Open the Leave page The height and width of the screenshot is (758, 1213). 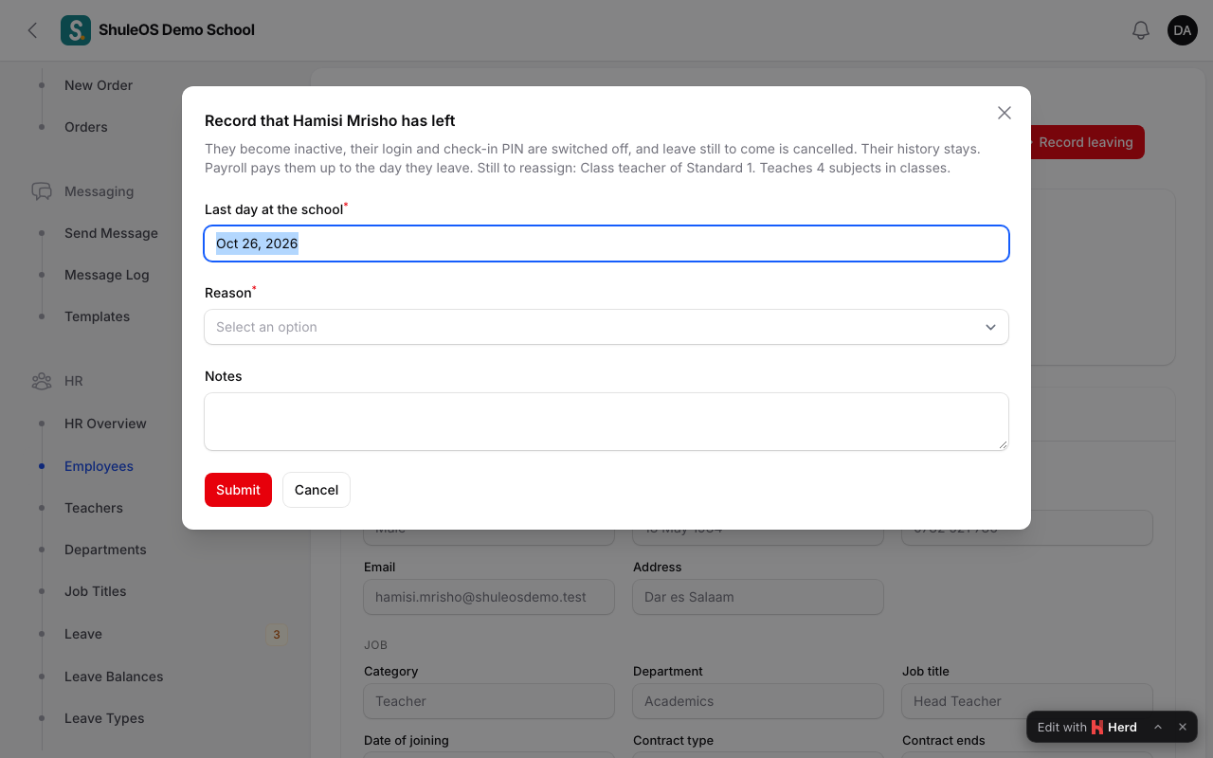[83, 634]
